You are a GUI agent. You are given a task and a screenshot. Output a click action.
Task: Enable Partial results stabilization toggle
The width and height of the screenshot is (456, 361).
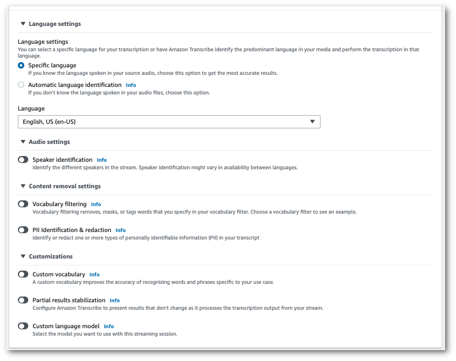coord(23,300)
